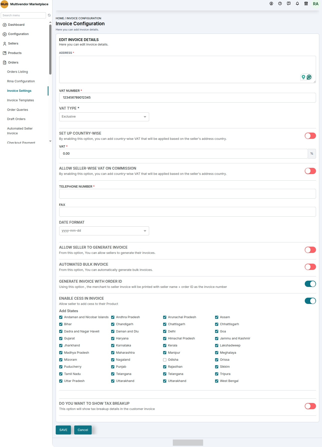
Task: Click the VAT percentage field
Action: 183,154
